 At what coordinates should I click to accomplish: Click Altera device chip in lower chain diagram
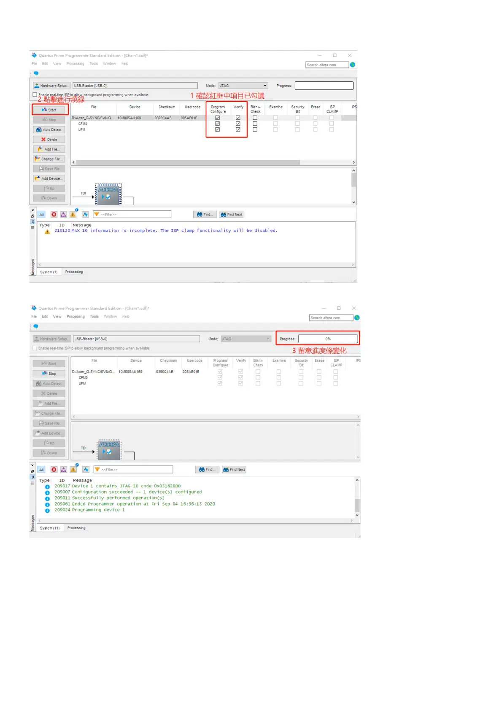click(x=109, y=449)
